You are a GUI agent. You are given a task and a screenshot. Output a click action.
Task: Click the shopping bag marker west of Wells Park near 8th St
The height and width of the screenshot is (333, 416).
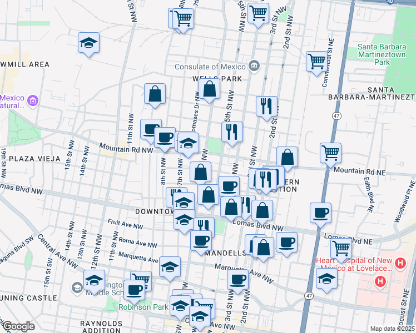[155, 94]
